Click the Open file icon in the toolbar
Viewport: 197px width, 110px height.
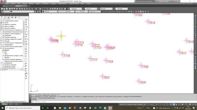tap(4, 9)
